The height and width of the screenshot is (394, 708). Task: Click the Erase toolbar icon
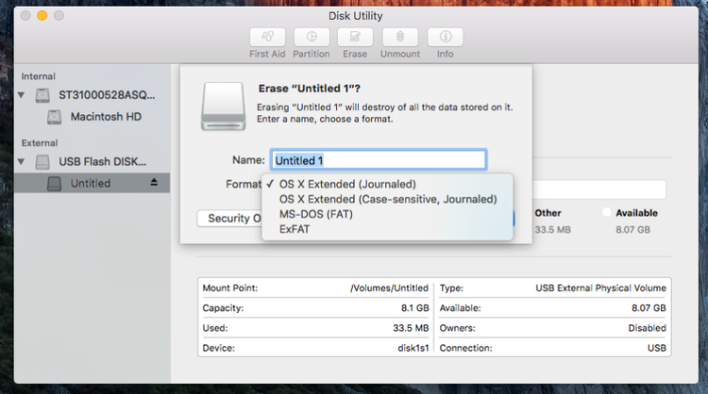[356, 37]
